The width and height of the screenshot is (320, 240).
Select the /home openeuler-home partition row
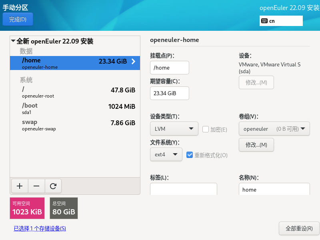point(75,63)
